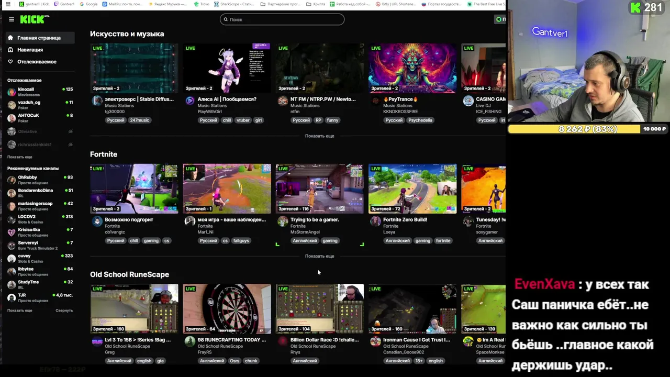Open Искусство и музыка category heading
This screenshot has height=377, width=670.
coord(127,34)
